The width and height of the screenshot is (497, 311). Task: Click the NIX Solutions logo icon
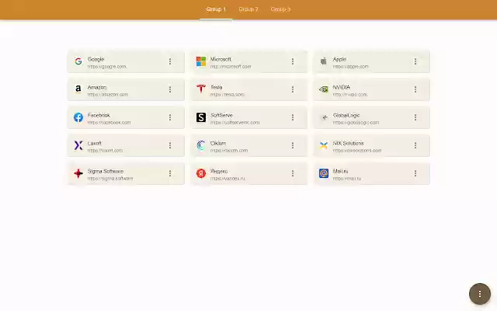pos(324,145)
